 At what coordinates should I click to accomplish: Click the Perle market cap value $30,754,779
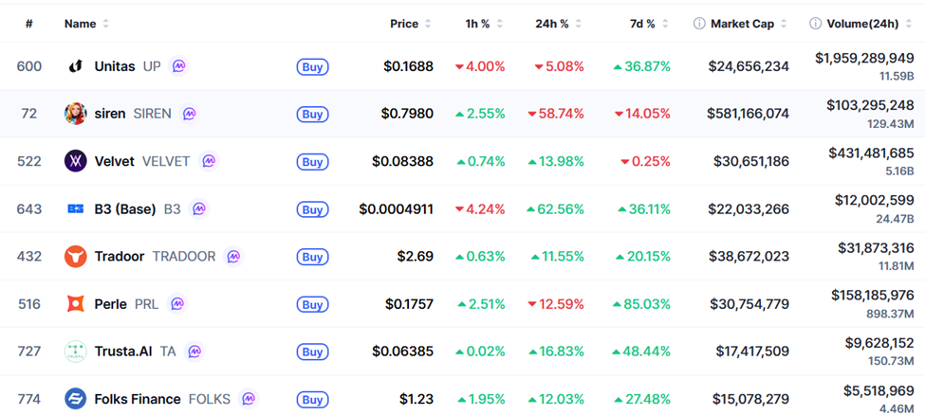pos(749,304)
